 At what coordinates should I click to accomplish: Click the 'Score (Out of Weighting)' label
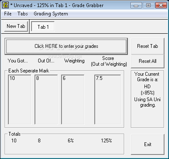[x=109, y=61]
